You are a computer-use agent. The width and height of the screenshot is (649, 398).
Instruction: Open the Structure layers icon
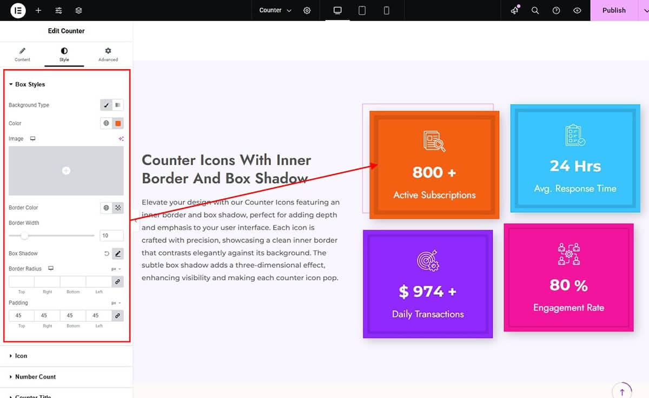(x=79, y=10)
